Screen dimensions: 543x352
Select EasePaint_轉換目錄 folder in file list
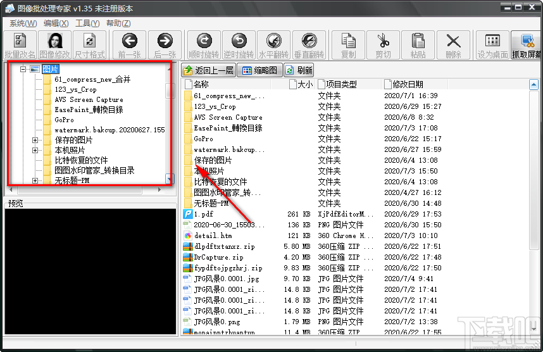click(x=228, y=128)
